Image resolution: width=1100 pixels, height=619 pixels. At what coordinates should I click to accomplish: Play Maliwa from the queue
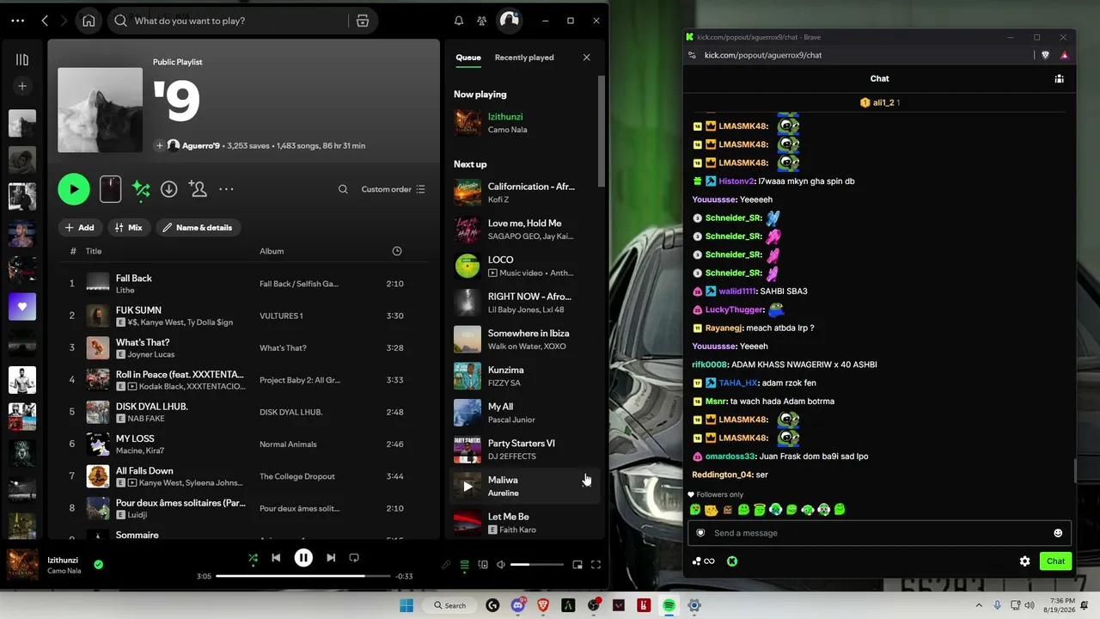click(x=467, y=486)
